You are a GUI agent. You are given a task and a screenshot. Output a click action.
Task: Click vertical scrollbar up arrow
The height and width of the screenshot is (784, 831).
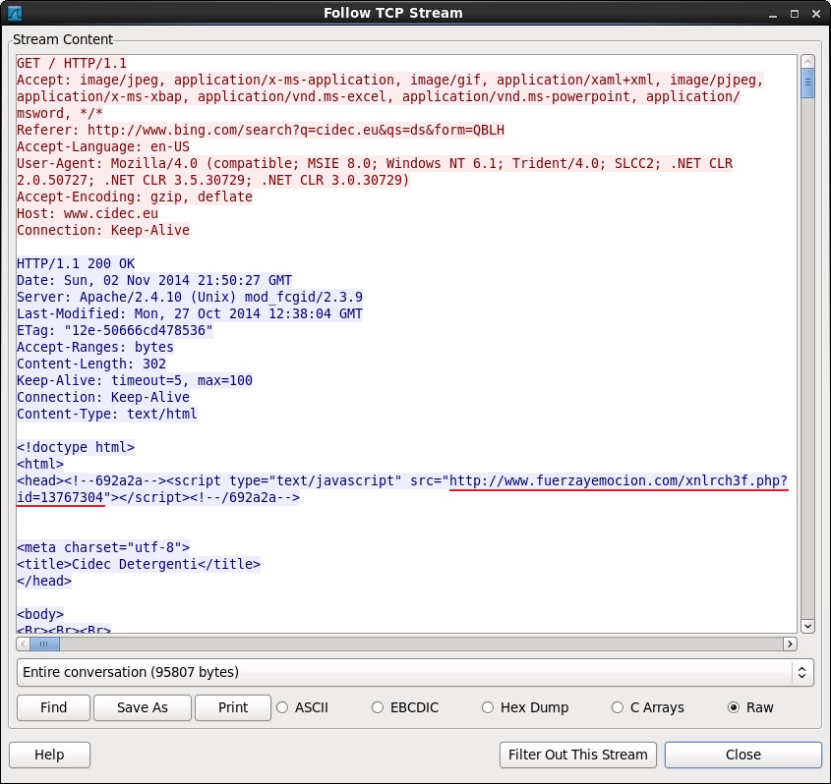[807, 62]
